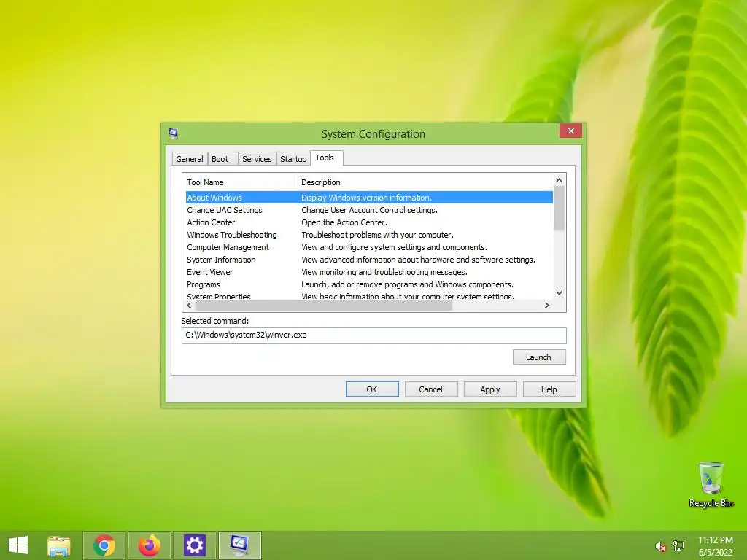Select Windows Troubleshooting in the list
The height and width of the screenshot is (560, 747).
pyautogui.click(x=369, y=235)
